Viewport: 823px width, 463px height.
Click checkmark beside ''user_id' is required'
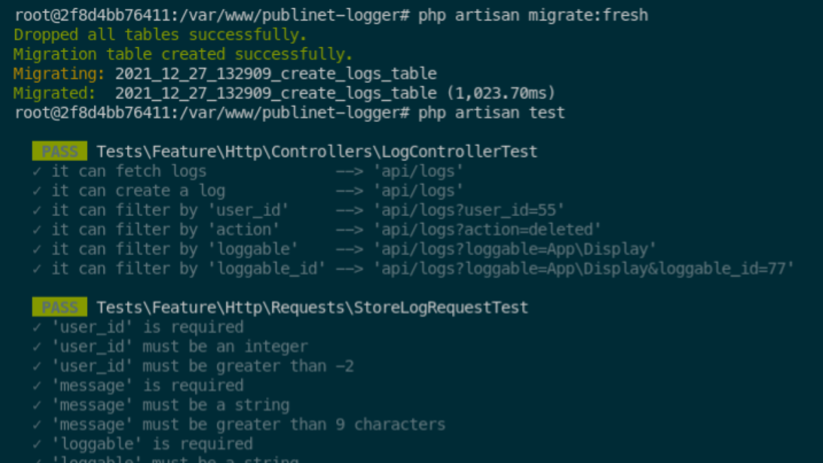click(36, 327)
